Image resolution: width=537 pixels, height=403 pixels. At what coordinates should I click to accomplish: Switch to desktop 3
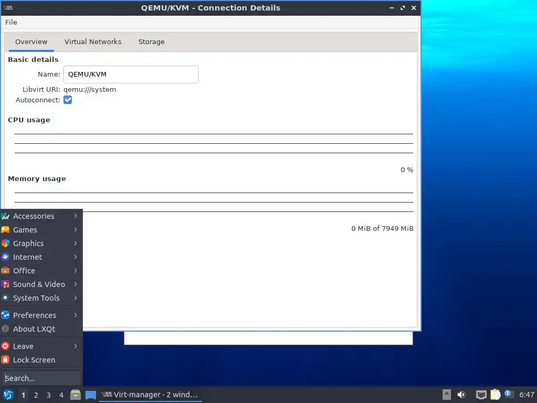49,395
